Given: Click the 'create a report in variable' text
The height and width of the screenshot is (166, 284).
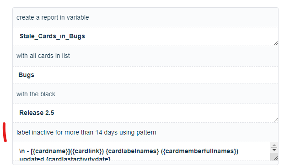Looking at the screenshot, I should click(53, 17).
